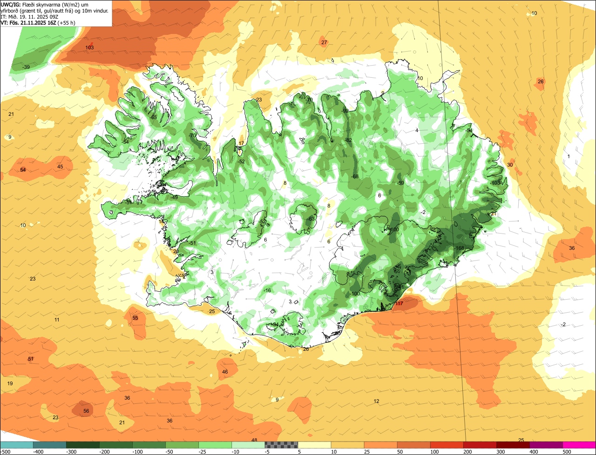
Task: Pick the red legend color between 100 and 200
Action: pyautogui.click(x=447, y=445)
